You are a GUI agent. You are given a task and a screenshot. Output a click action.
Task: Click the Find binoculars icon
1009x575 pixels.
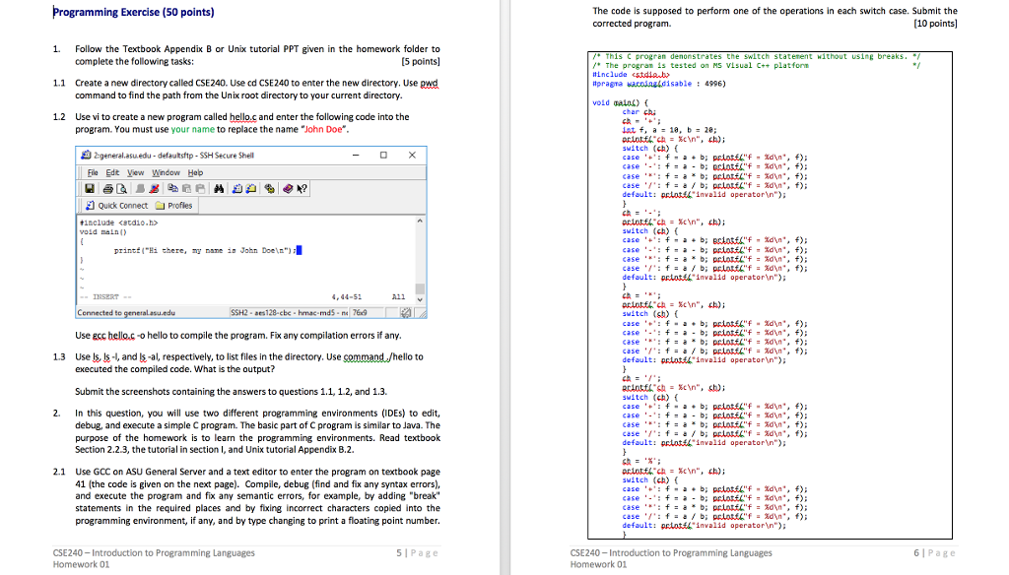[219, 189]
